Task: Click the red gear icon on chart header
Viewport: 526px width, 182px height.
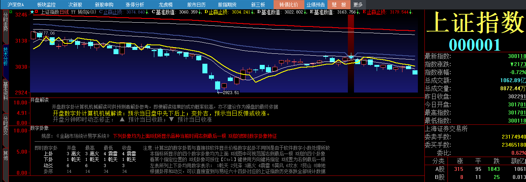Action: click(x=37, y=12)
